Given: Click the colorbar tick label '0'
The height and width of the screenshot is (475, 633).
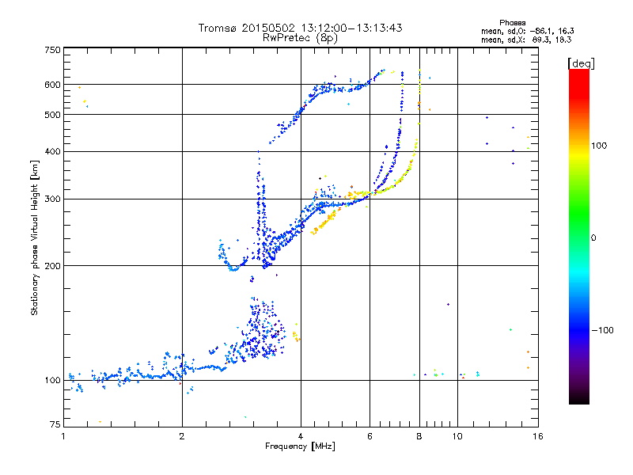Looking at the screenshot, I should click(x=593, y=237).
